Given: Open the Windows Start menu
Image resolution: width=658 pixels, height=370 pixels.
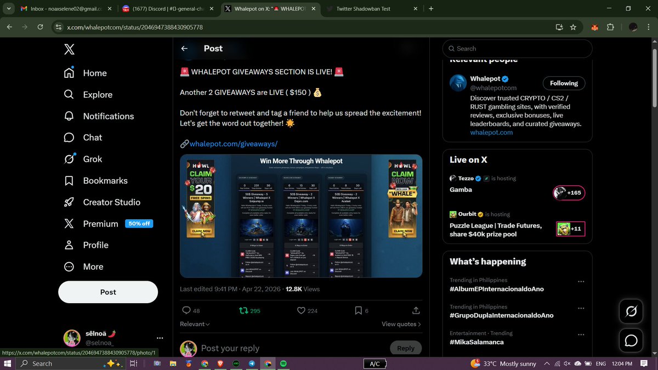Looking at the screenshot, I should (x=8, y=363).
